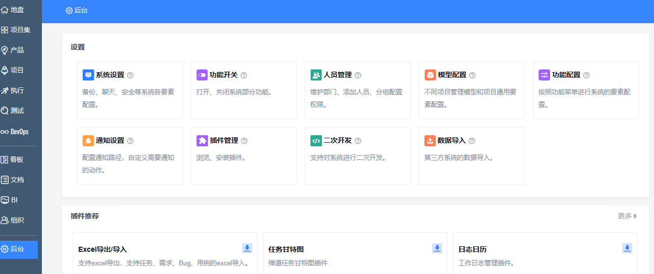Open the 任务甘特图 plugin title link
The height and width of the screenshot is (274, 654).
coord(286,249)
